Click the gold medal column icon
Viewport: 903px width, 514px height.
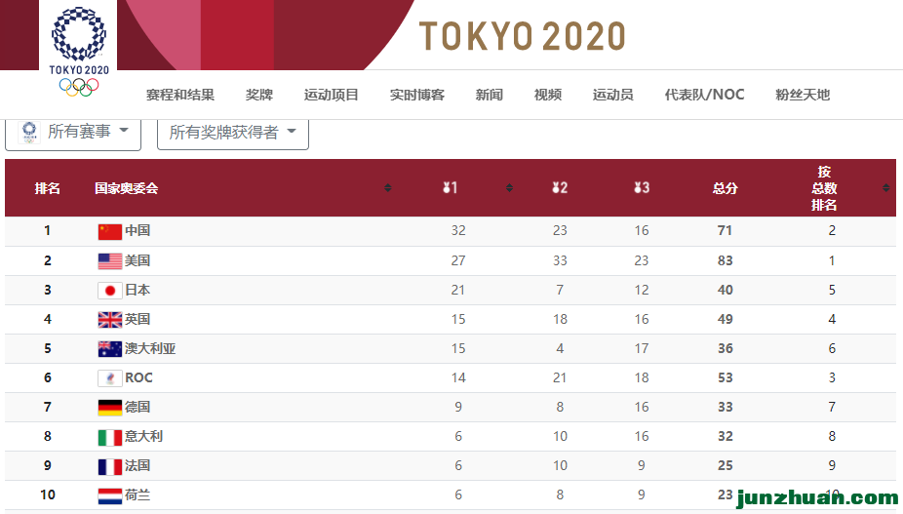coord(450,188)
